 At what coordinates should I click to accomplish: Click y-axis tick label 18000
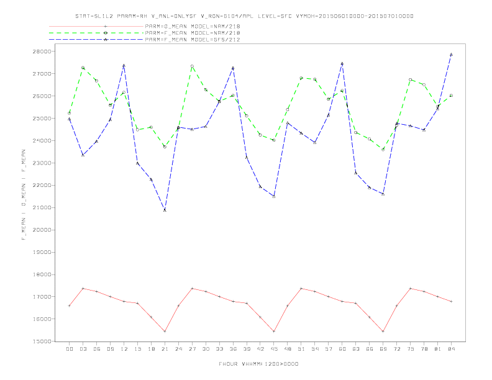[42, 274]
